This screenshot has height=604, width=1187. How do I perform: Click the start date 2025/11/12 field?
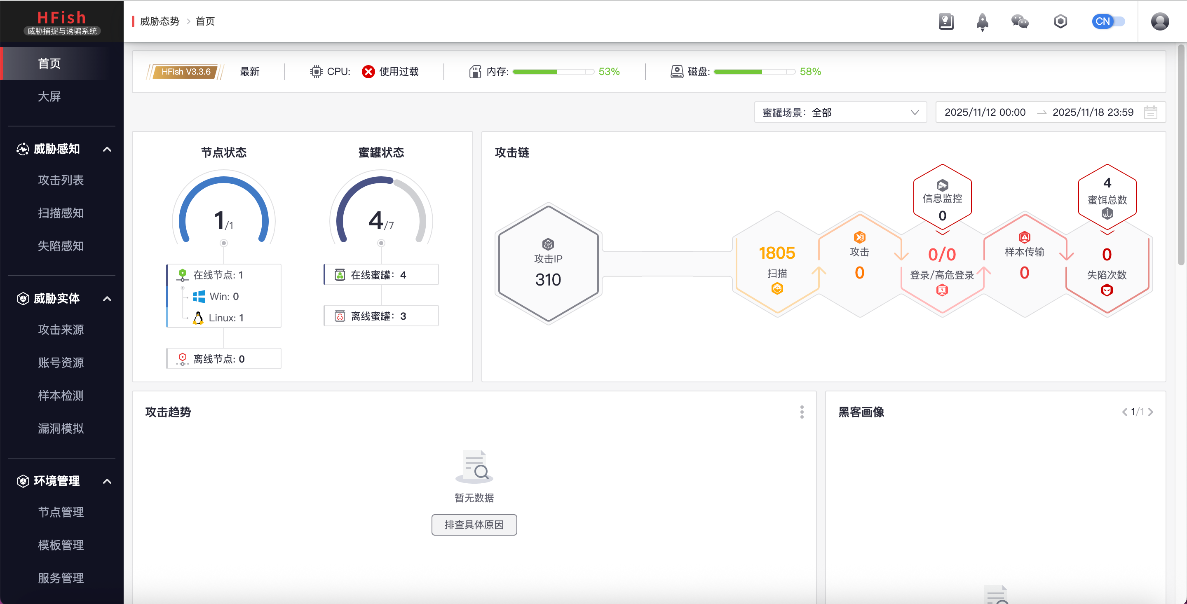click(x=985, y=112)
